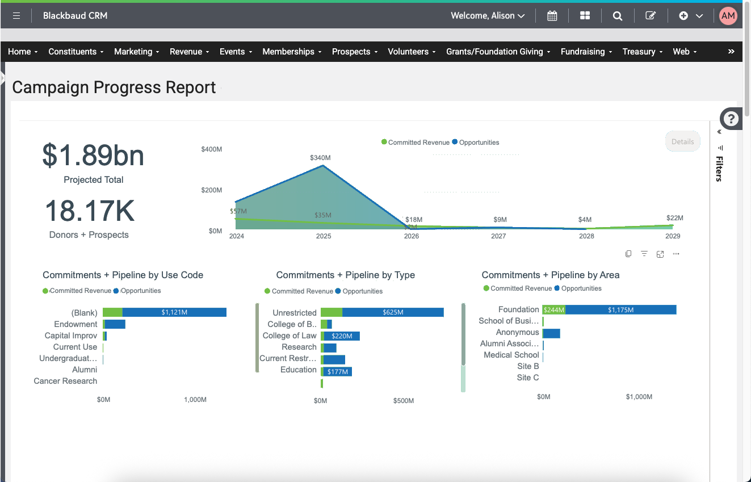Copy the chart using the duplicate icon
This screenshot has width=751, height=482.
tap(628, 254)
